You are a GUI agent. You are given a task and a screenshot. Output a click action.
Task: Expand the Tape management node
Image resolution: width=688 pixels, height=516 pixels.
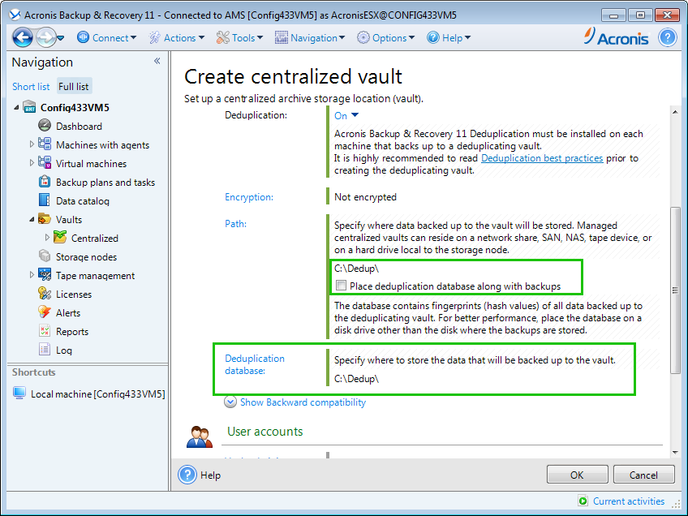(32, 275)
